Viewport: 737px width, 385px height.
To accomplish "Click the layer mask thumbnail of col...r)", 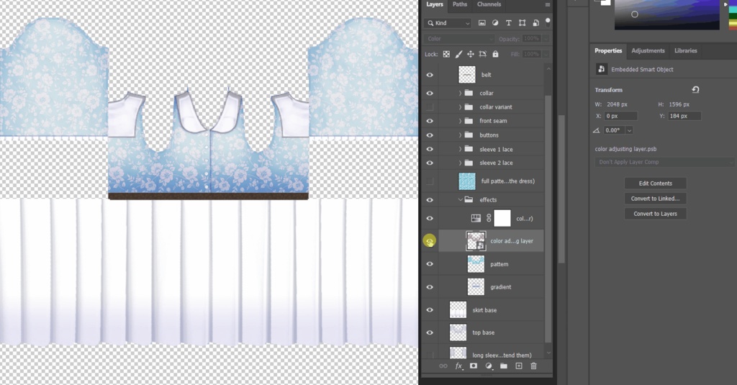I will tap(502, 218).
